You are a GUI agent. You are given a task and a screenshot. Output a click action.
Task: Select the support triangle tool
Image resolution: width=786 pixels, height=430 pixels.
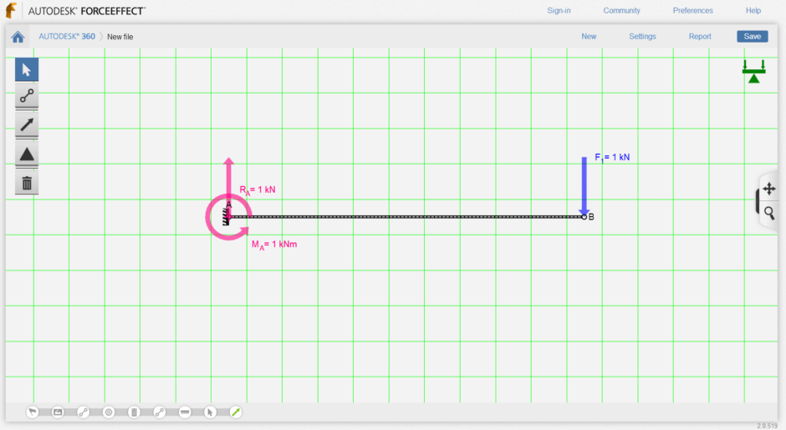27,154
